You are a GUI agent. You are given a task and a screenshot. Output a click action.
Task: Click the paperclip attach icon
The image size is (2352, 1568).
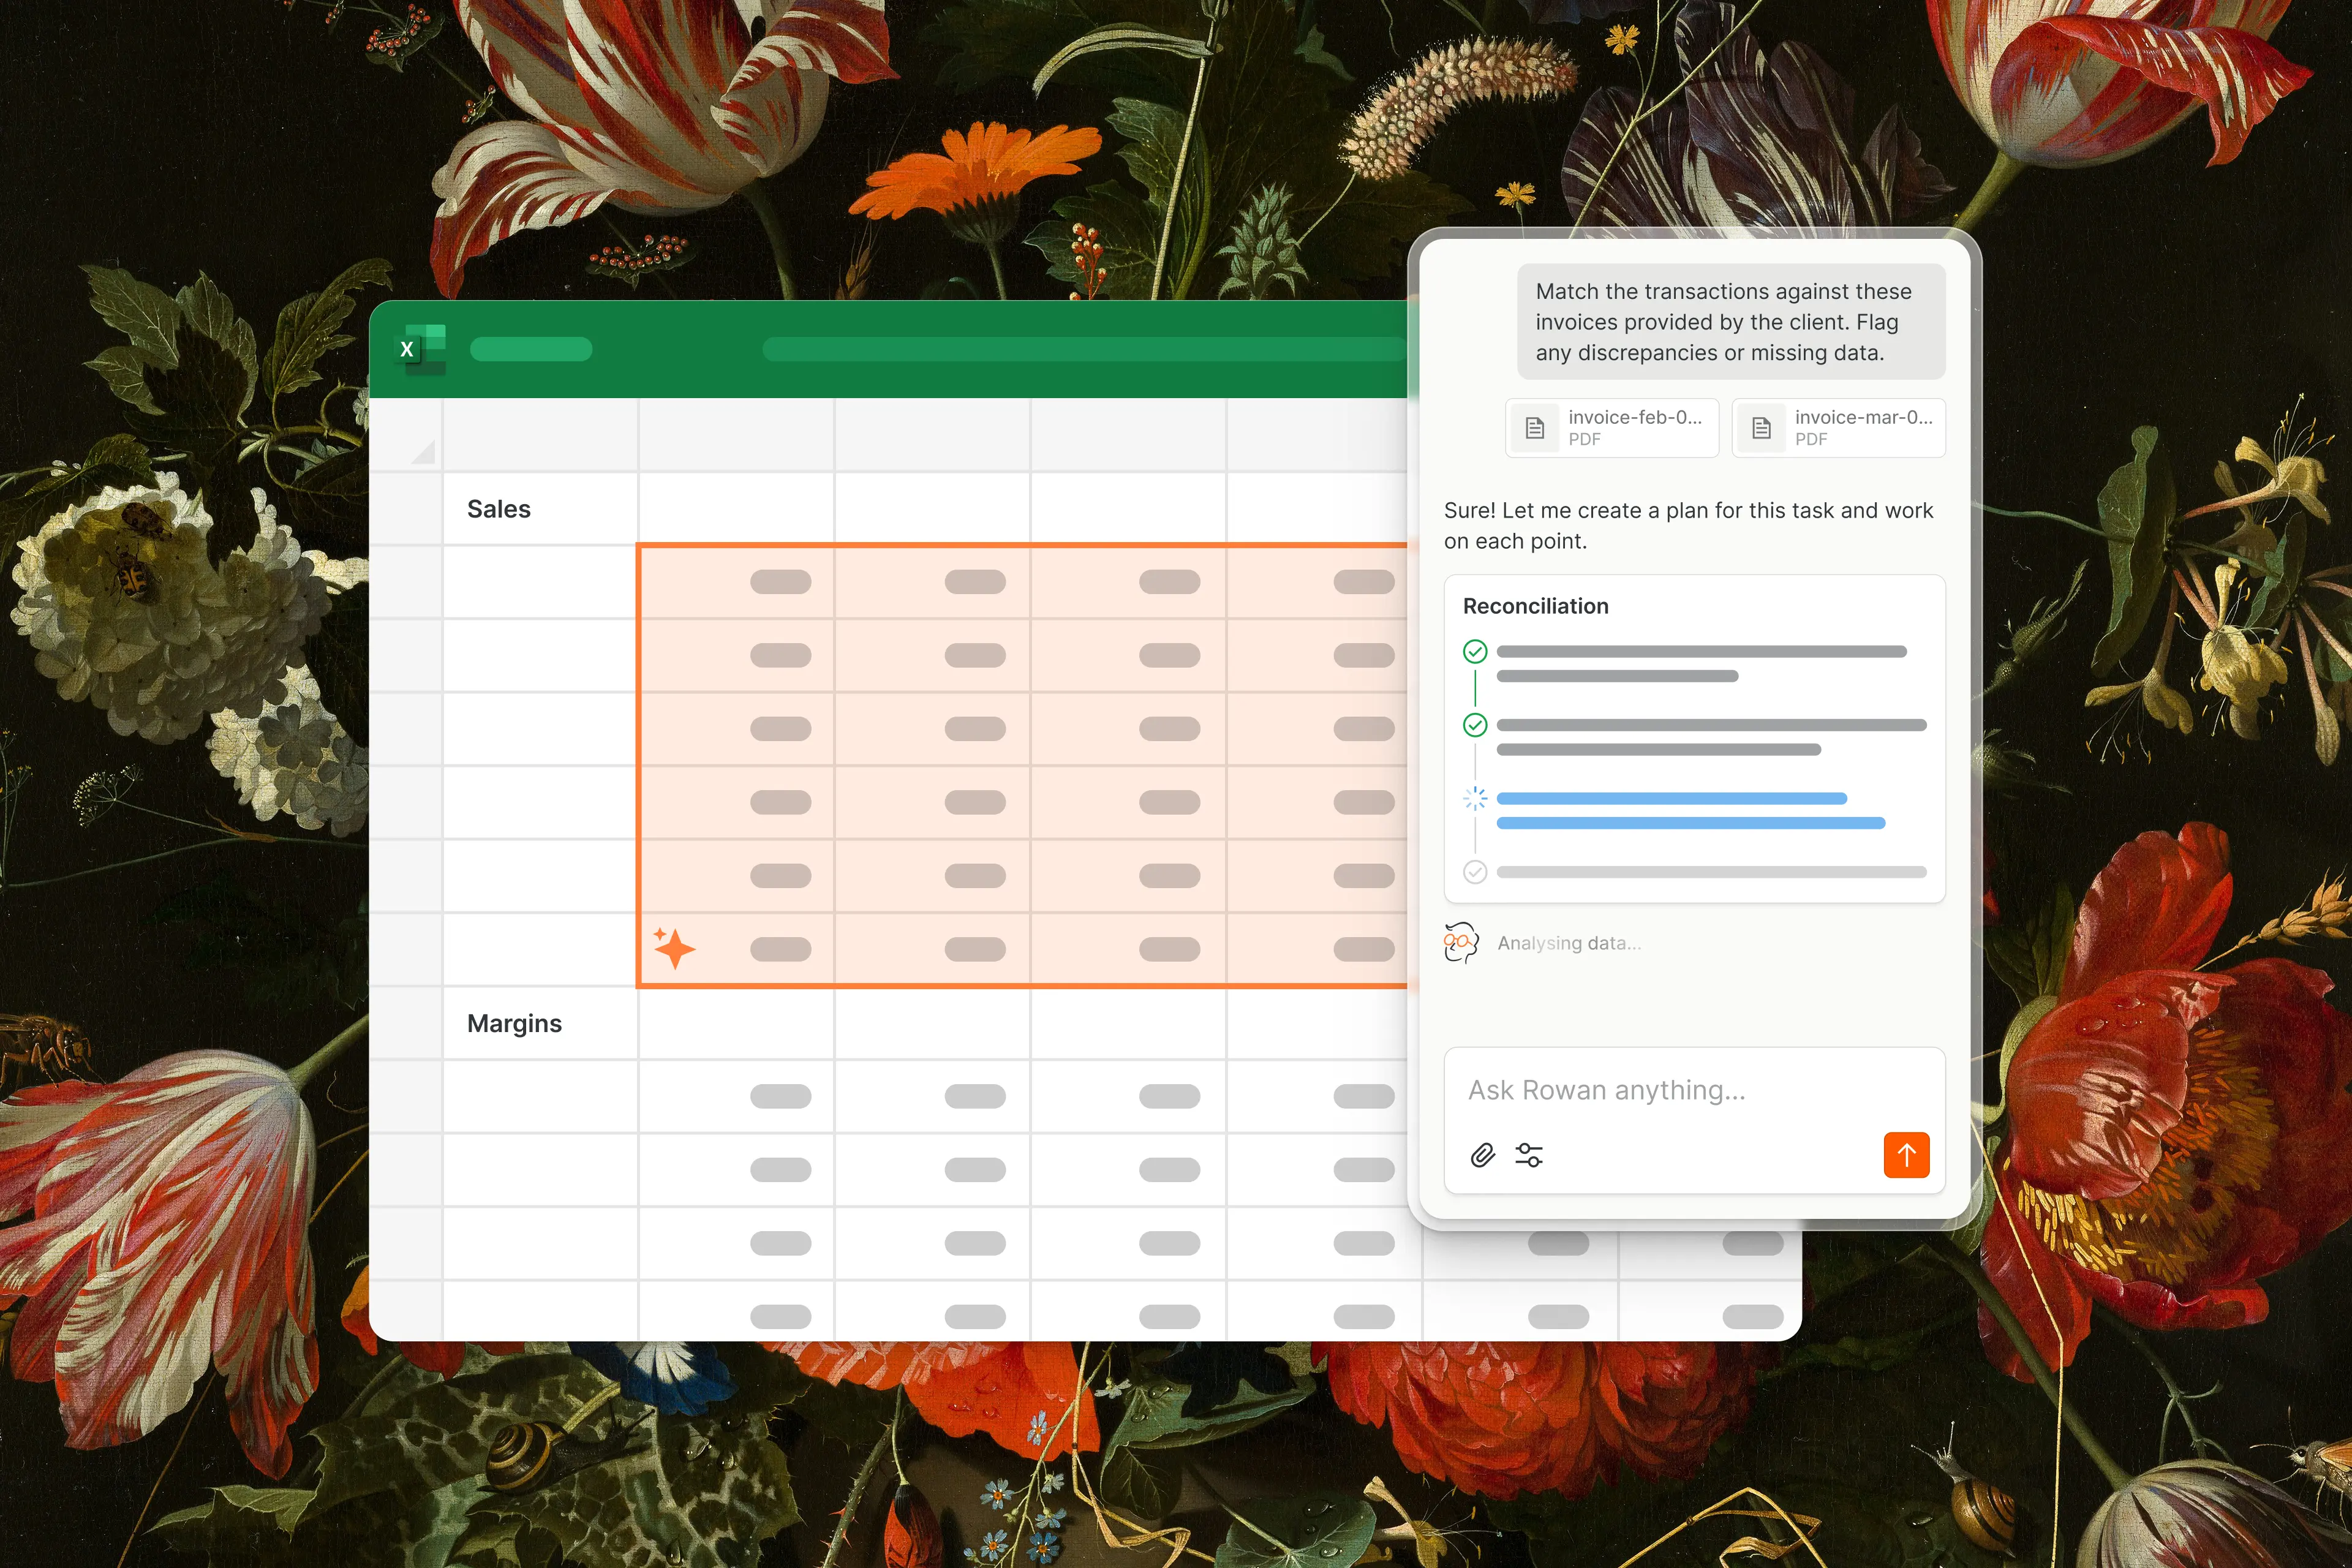point(1482,1156)
